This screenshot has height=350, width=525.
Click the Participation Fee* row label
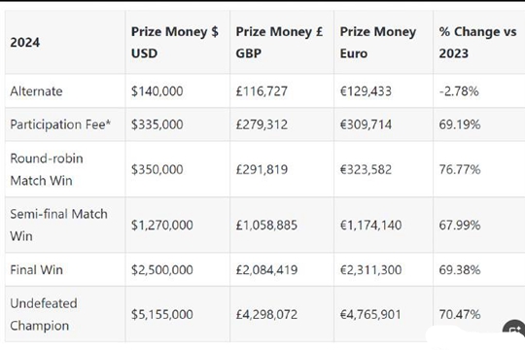point(60,124)
